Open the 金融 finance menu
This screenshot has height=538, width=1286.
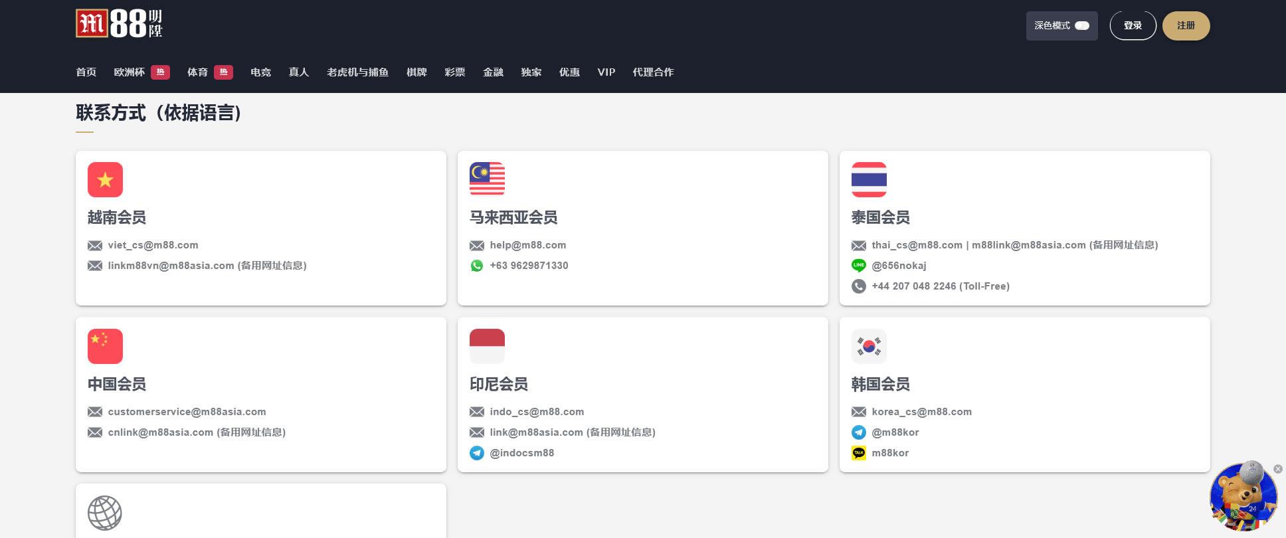(493, 72)
